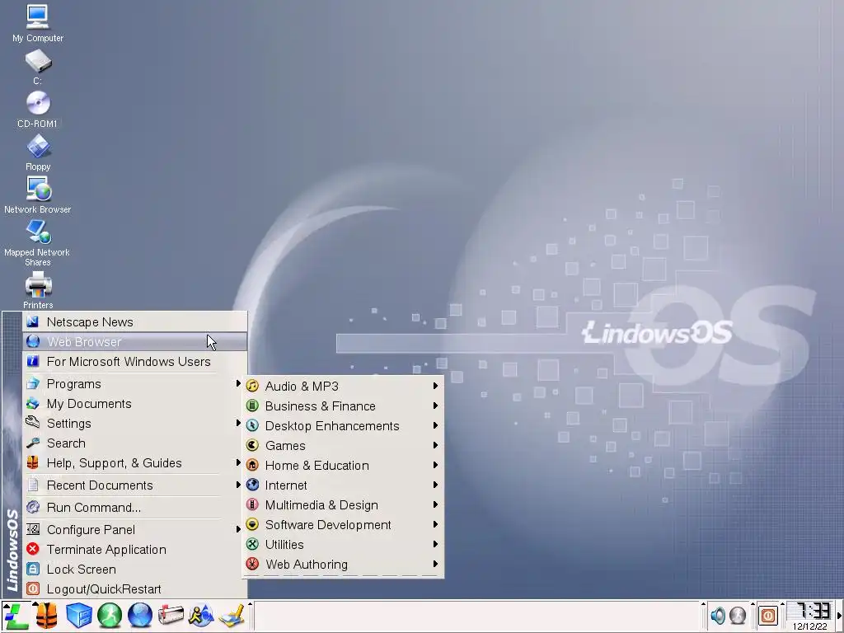
Task: Click the life jacket help icon in panel
Action: coord(46,617)
